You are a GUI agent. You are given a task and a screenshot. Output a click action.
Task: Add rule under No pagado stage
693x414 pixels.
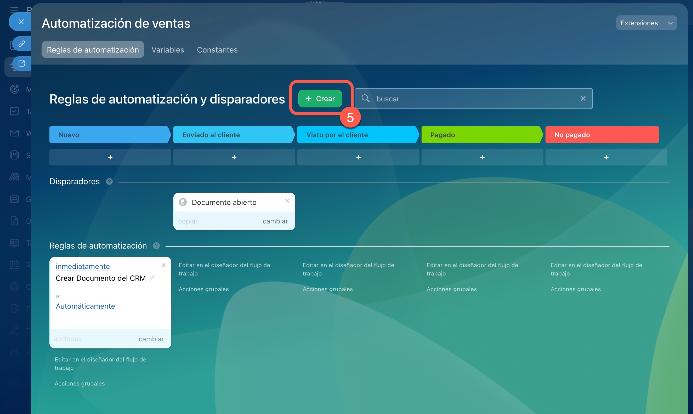(606, 157)
